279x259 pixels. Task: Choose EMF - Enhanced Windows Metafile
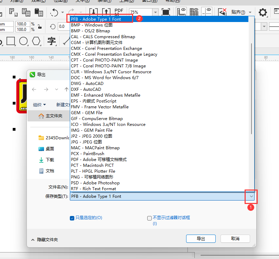[159, 95]
